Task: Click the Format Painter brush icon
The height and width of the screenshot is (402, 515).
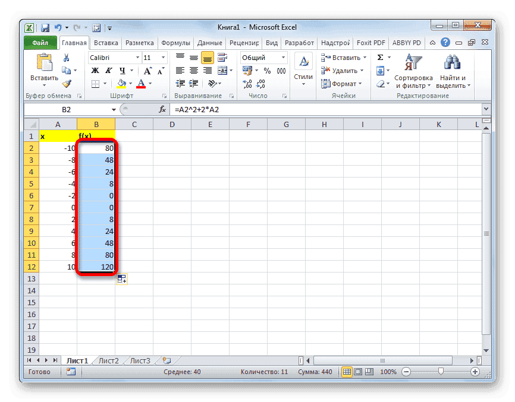Action: click(67, 84)
